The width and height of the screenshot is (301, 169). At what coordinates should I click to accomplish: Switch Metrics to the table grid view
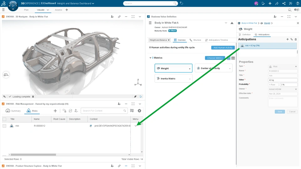click(x=233, y=58)
